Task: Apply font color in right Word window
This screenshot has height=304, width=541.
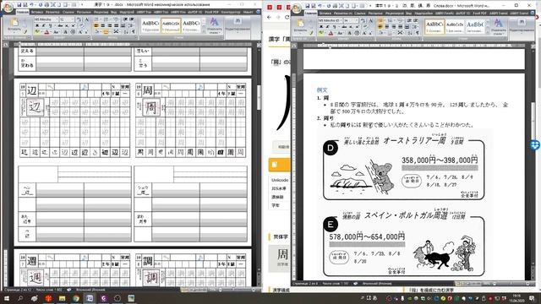Action: click(331, 33)
